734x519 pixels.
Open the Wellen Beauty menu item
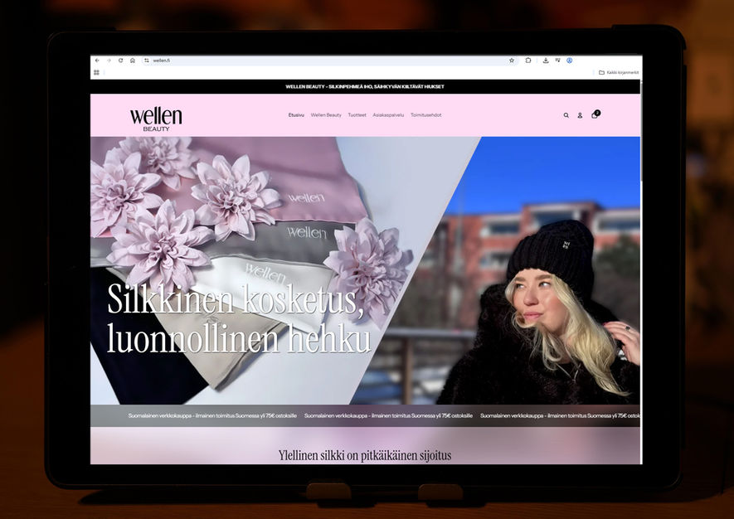[x=326, y=115]
